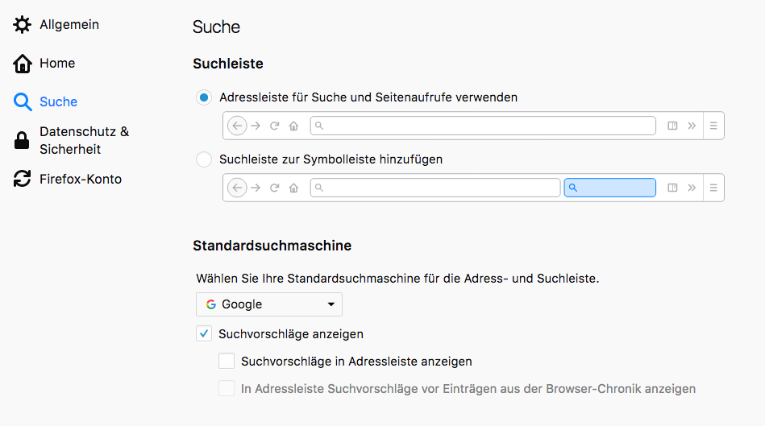Click the magnifier in highlighted search bar preview
Screen dimensions: 765x426
[573, 188]
